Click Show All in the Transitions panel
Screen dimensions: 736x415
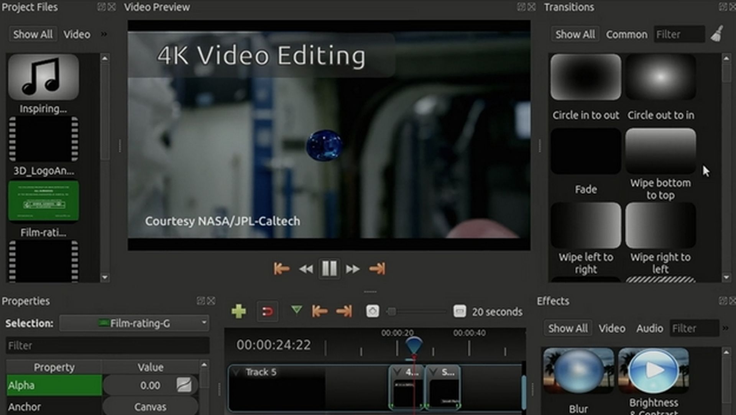pos(575,34)
